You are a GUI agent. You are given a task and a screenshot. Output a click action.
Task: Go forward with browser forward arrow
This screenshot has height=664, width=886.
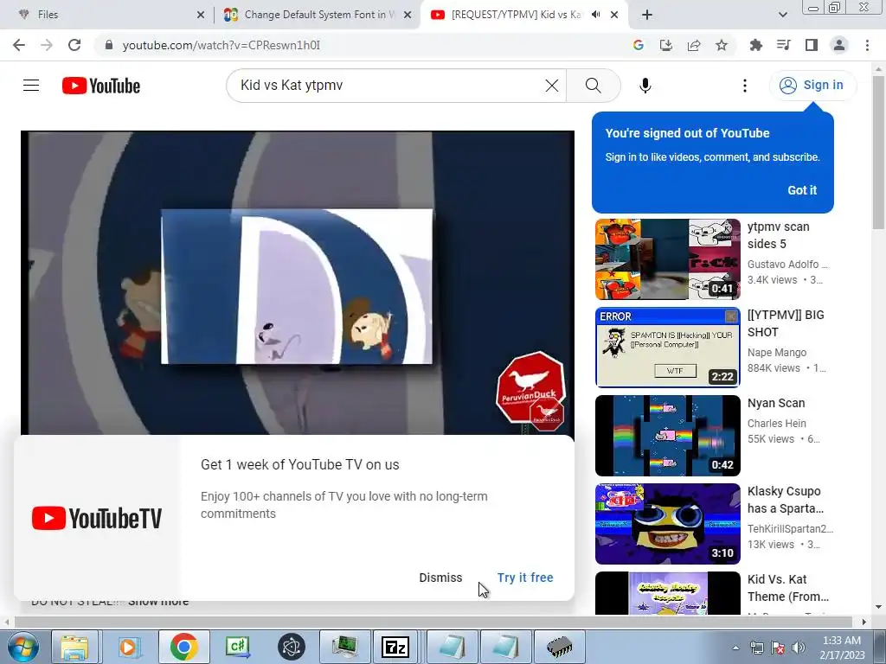tap(47, 45)
